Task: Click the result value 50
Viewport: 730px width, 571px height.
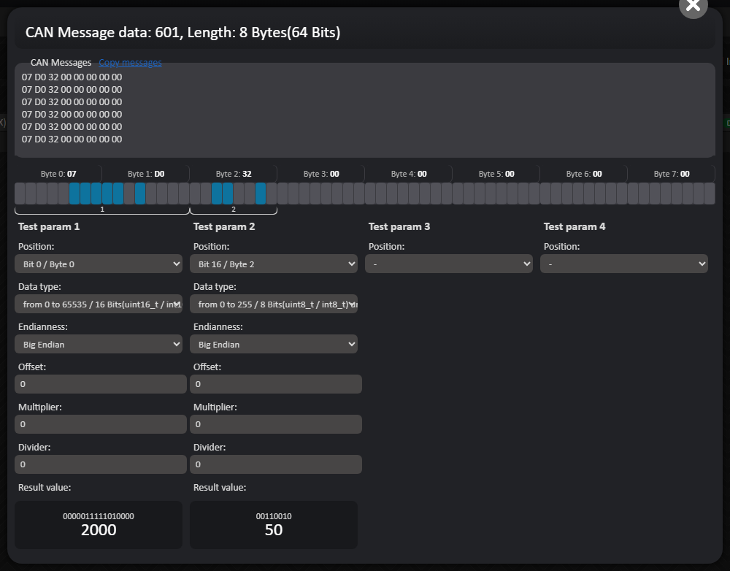Action: point(274,530)
